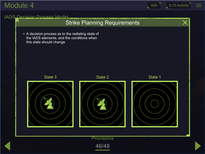Click the 'State 1' label
Image resolution: width=205 pixels, height=154 pixels.
pos(155,77)
